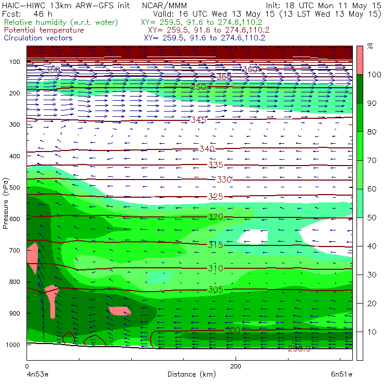The height and width of the screenshot is (384, 384).
Task: Click the colorbar "20" label
Action: (372, 304)
